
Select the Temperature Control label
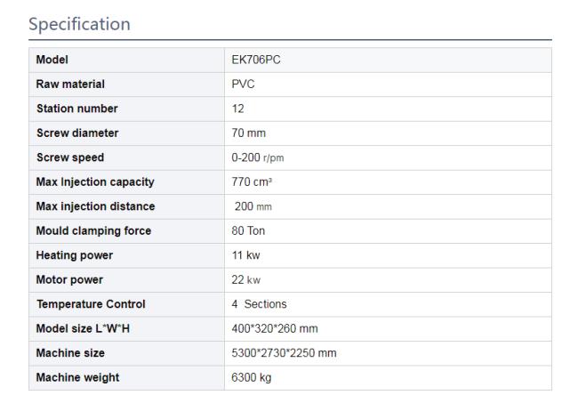coord(91,304)
